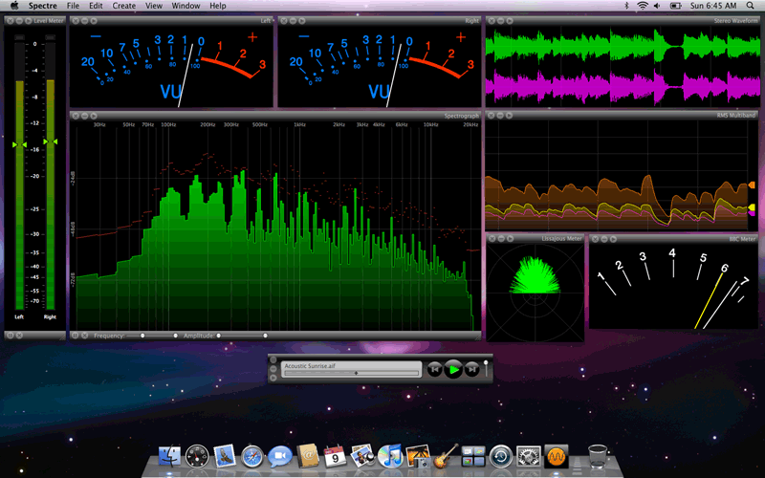Open the Trash in the Dock
The height and width of the screenshot is (478, 765).
click(x=598, y=457)
